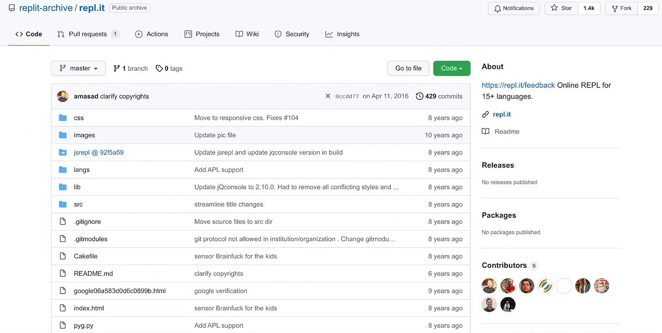Open the first contributor avatar

pos(489,286)
